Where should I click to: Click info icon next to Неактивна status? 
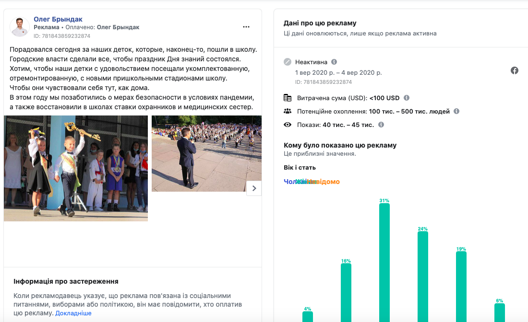click(x=334, y=62)
